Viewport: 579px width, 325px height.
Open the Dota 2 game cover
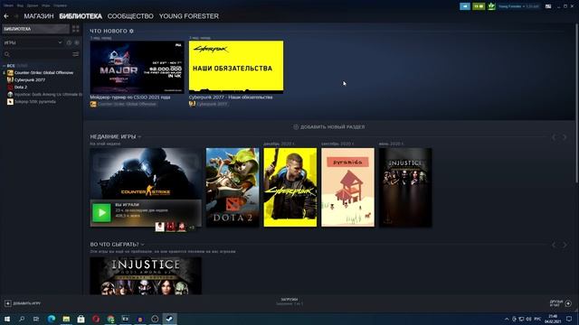tap(233, 187)
